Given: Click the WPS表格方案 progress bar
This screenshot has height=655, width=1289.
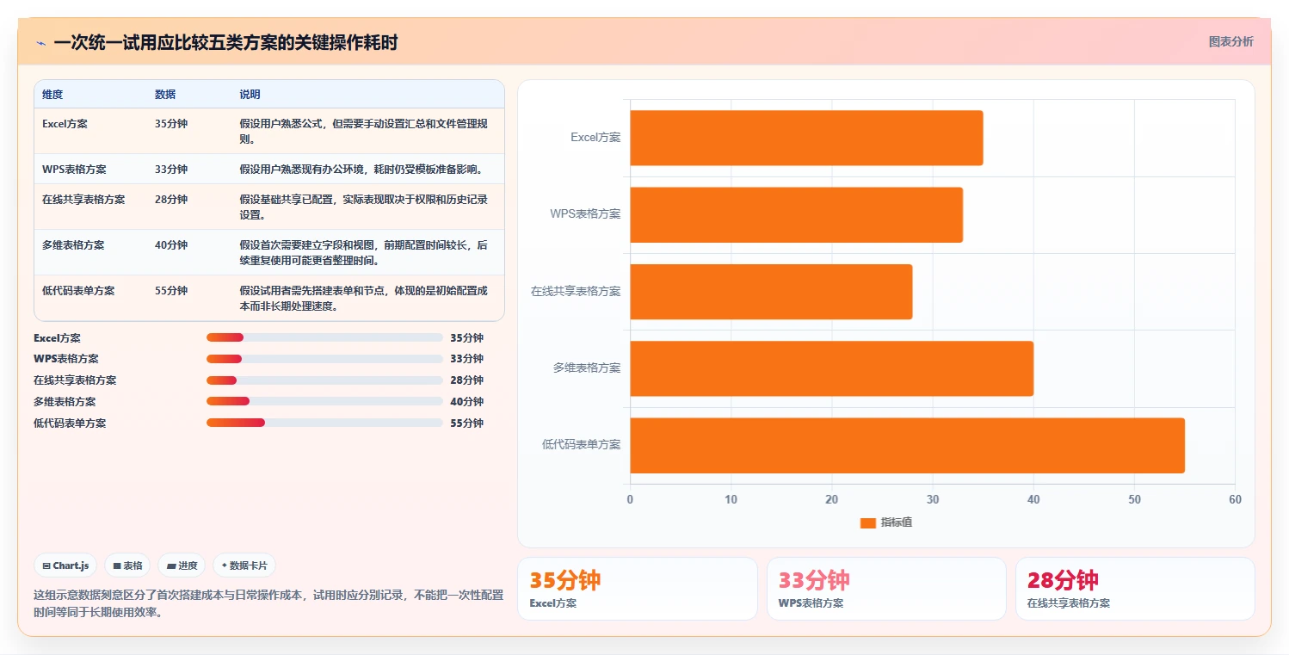Looking at the screenshot, I should point(324,359).
